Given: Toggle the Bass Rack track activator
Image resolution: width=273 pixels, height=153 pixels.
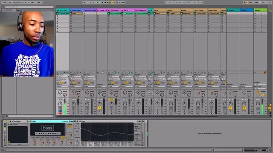Looking at the screenshot, I should pos(60,108).
